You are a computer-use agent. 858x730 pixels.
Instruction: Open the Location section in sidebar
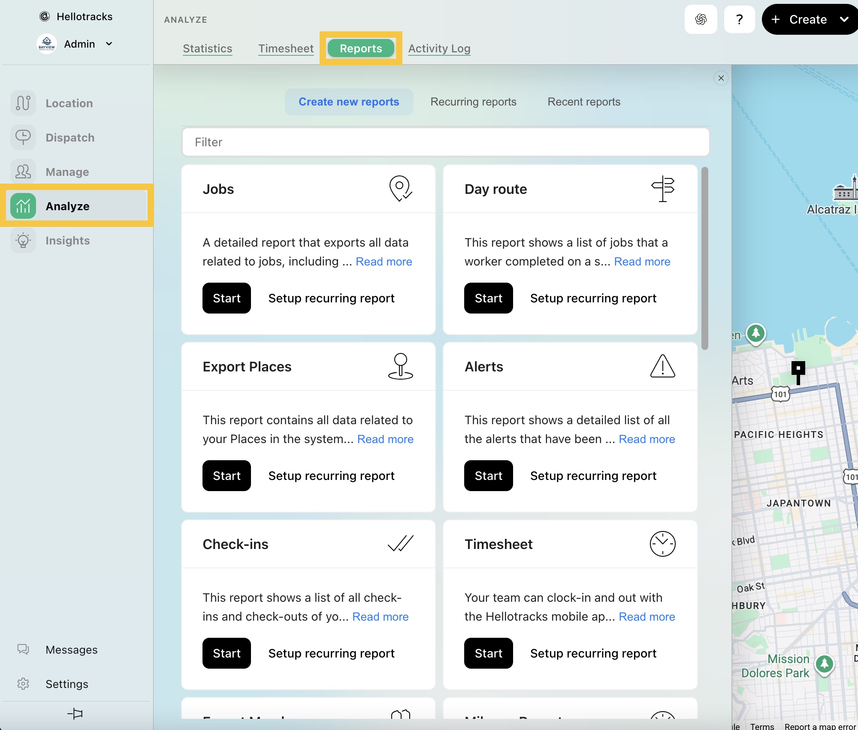(69, 103)
